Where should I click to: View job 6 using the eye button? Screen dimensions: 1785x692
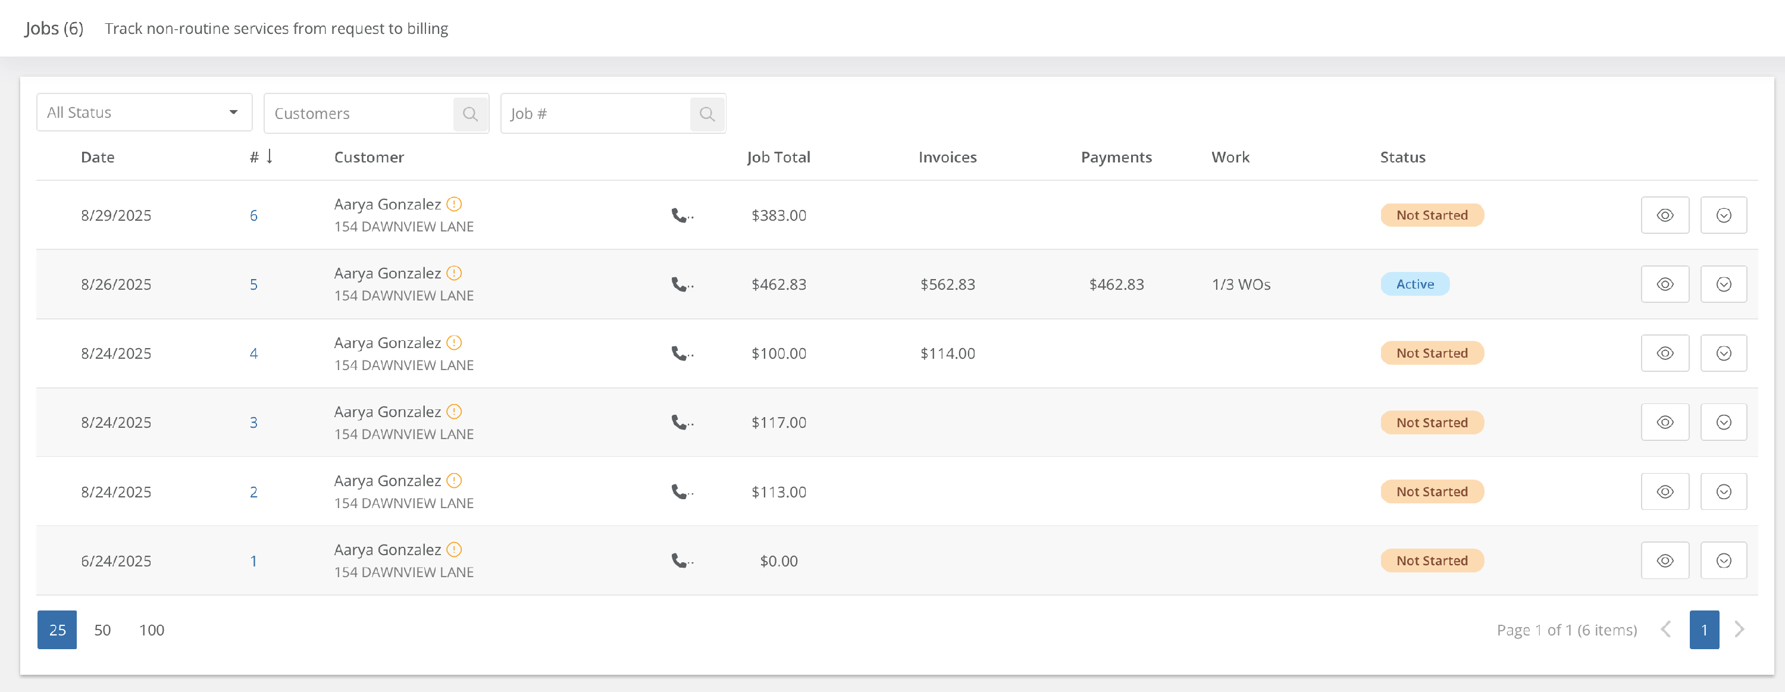pyautogui.click(x=1664, y=215)
